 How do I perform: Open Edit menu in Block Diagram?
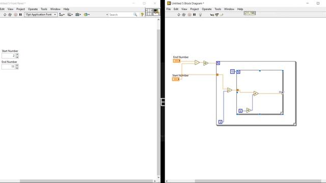click(176, 9)
